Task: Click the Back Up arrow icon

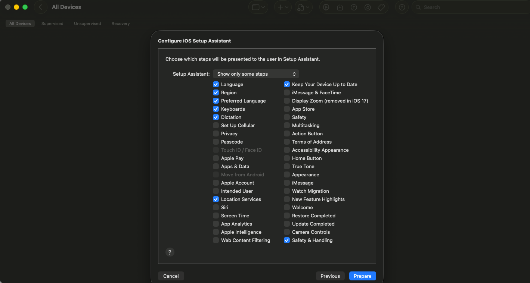Action: click(x=354, y=7)
